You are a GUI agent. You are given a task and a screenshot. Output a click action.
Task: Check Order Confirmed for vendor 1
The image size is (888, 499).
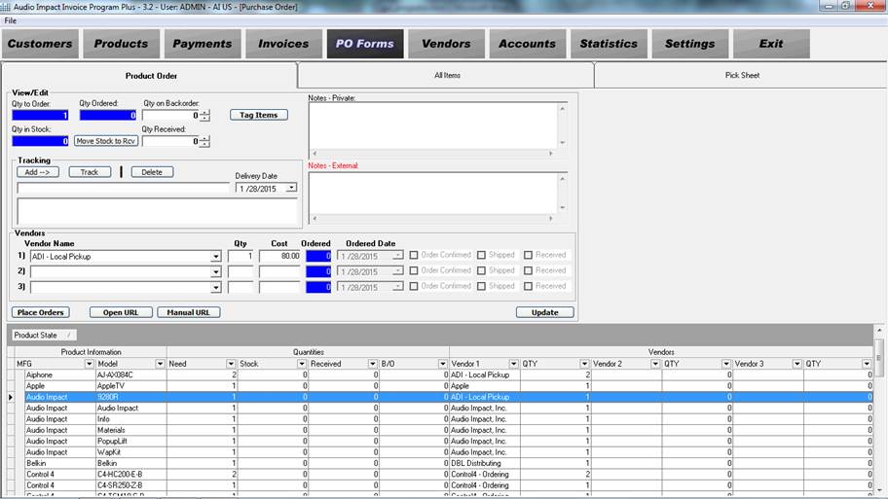pos(414,256)
